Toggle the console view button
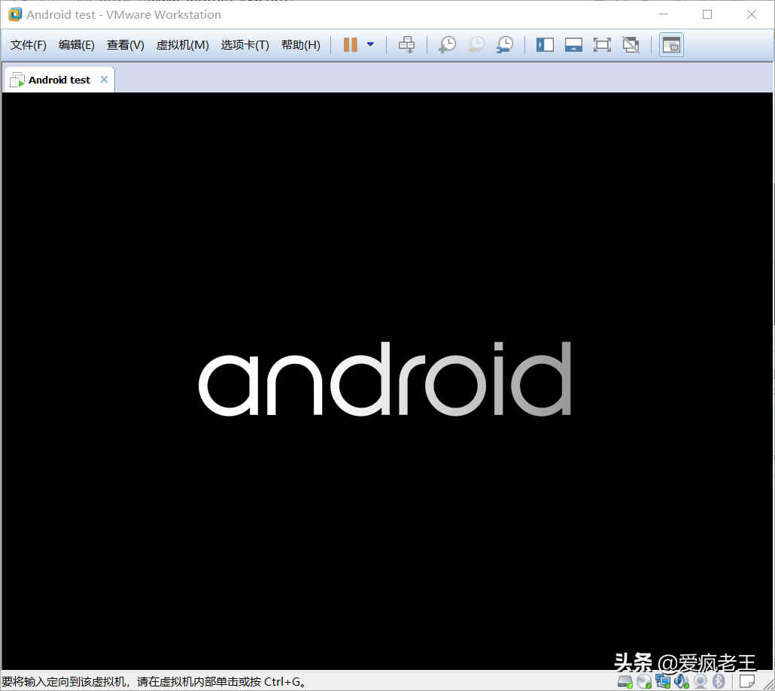775x691 pixels. pos(671,45)
